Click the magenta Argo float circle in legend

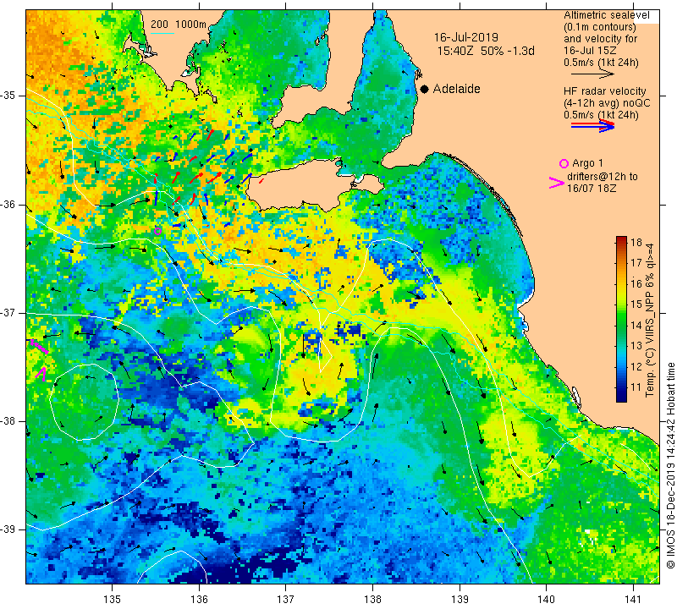coord(564,163)
